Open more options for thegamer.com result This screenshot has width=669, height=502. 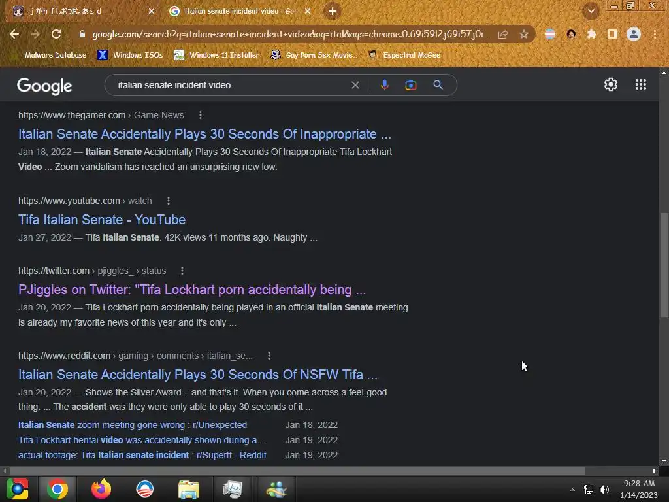point(201,115)
